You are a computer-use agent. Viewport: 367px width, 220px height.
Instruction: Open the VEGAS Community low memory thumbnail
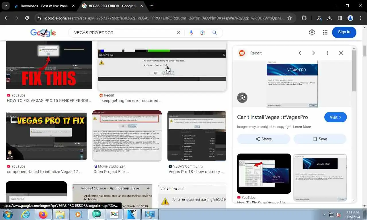click(197, 136)
